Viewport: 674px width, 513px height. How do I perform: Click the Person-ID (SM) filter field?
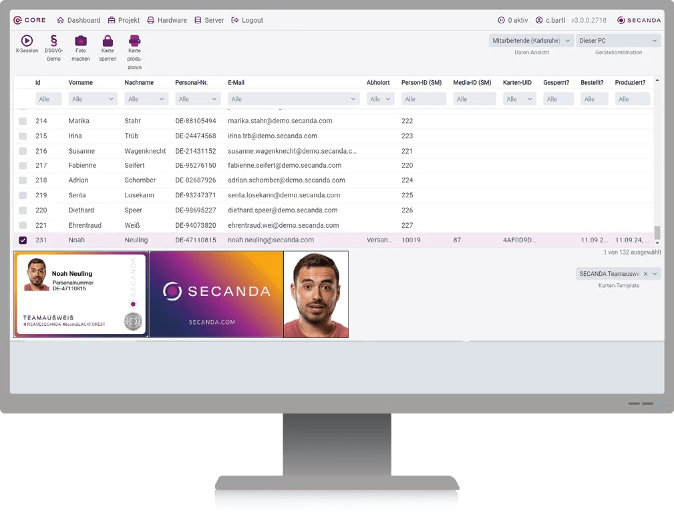pyautogui.click(x=424, y=99)
